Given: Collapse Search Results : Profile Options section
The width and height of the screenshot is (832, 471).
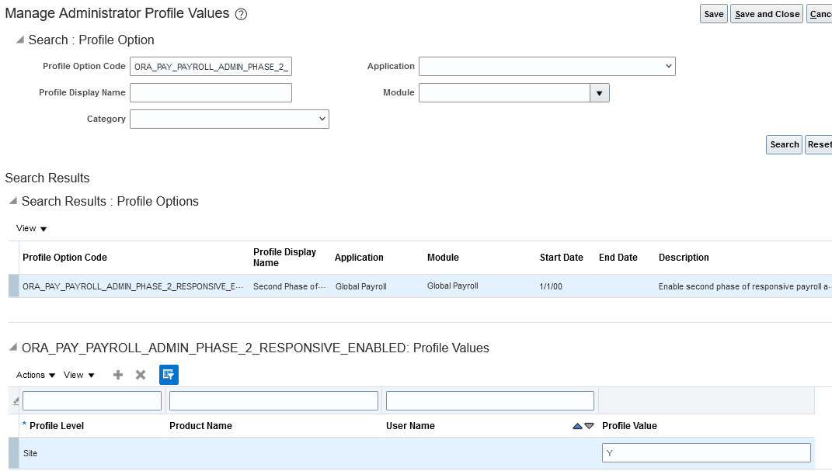Looking at the screenshot, I should tap(12, 201).
